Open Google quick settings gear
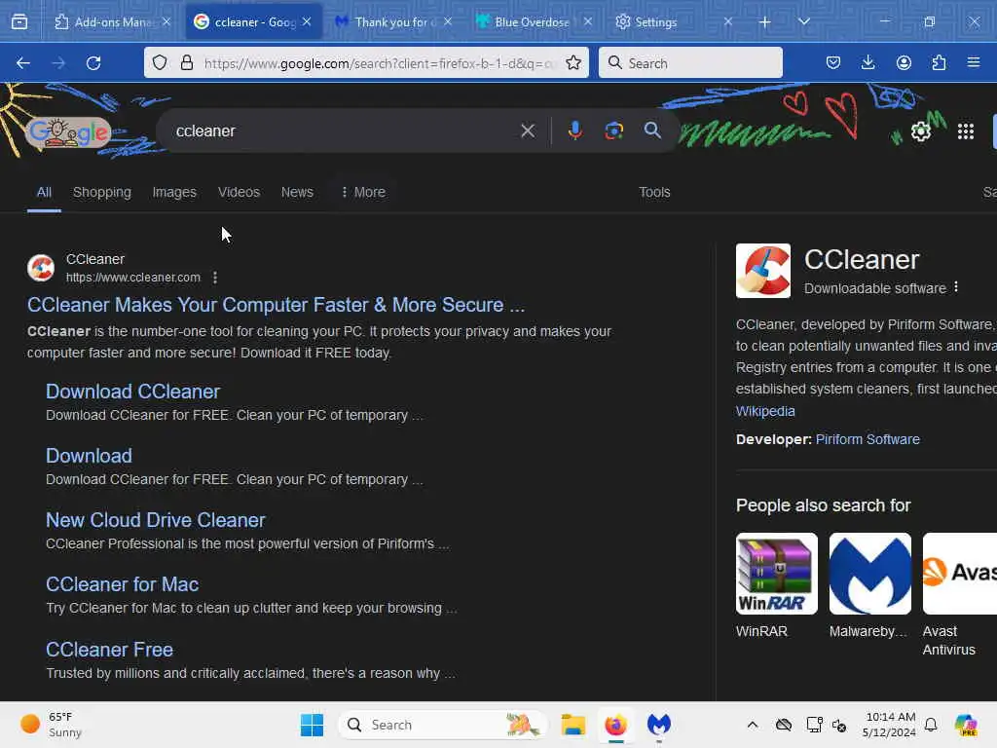The width and height of the screenshot is (997, 748). [x=921, y=131]
